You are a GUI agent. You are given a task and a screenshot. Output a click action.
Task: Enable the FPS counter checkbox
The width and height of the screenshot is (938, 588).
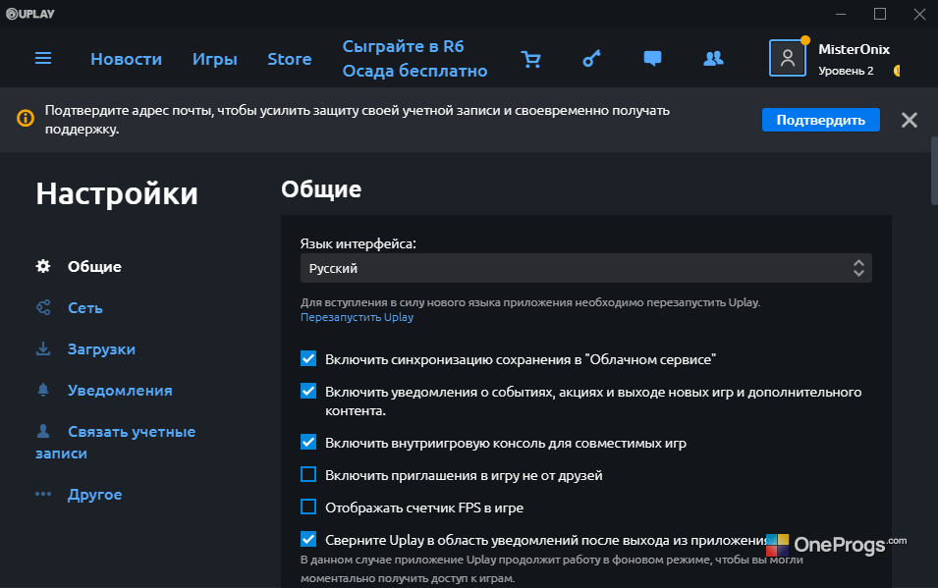(x=308, y=507)
